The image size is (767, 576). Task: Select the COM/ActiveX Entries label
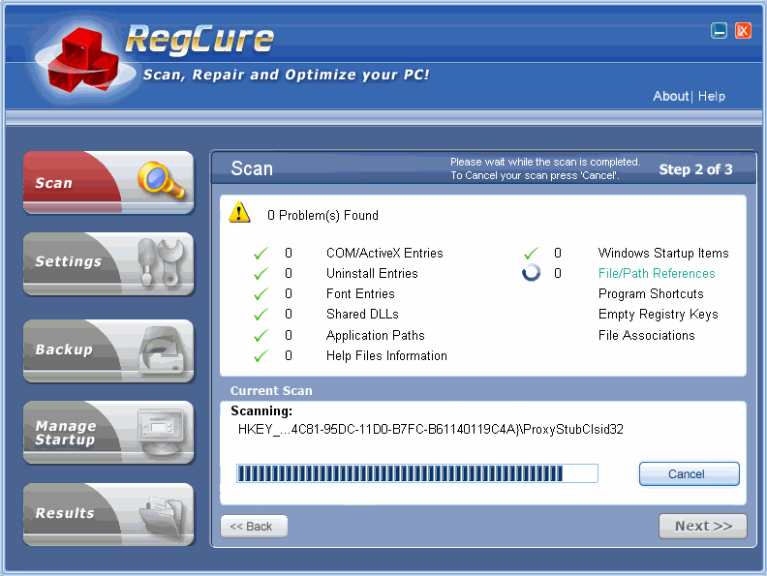[384, 254]
